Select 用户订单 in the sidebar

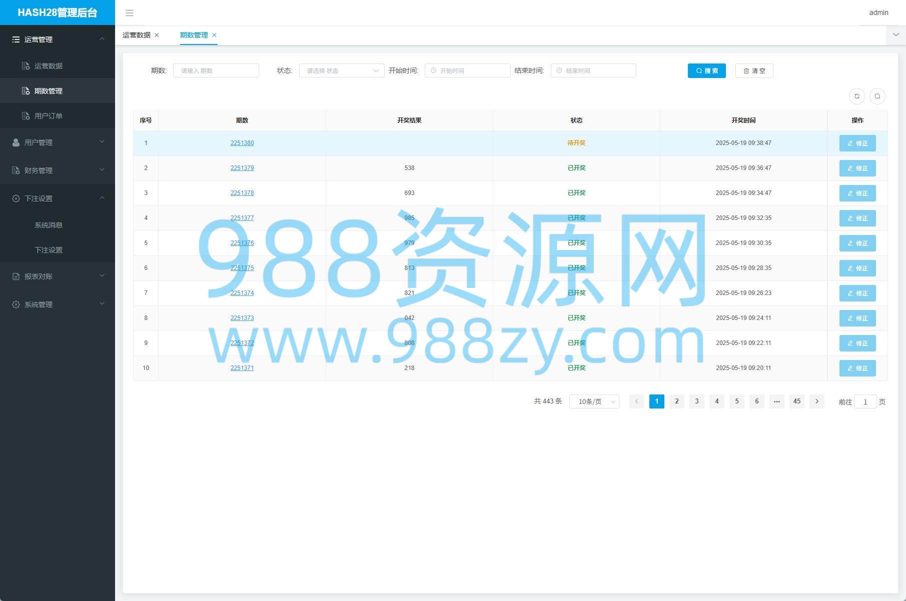coord(49,116)
